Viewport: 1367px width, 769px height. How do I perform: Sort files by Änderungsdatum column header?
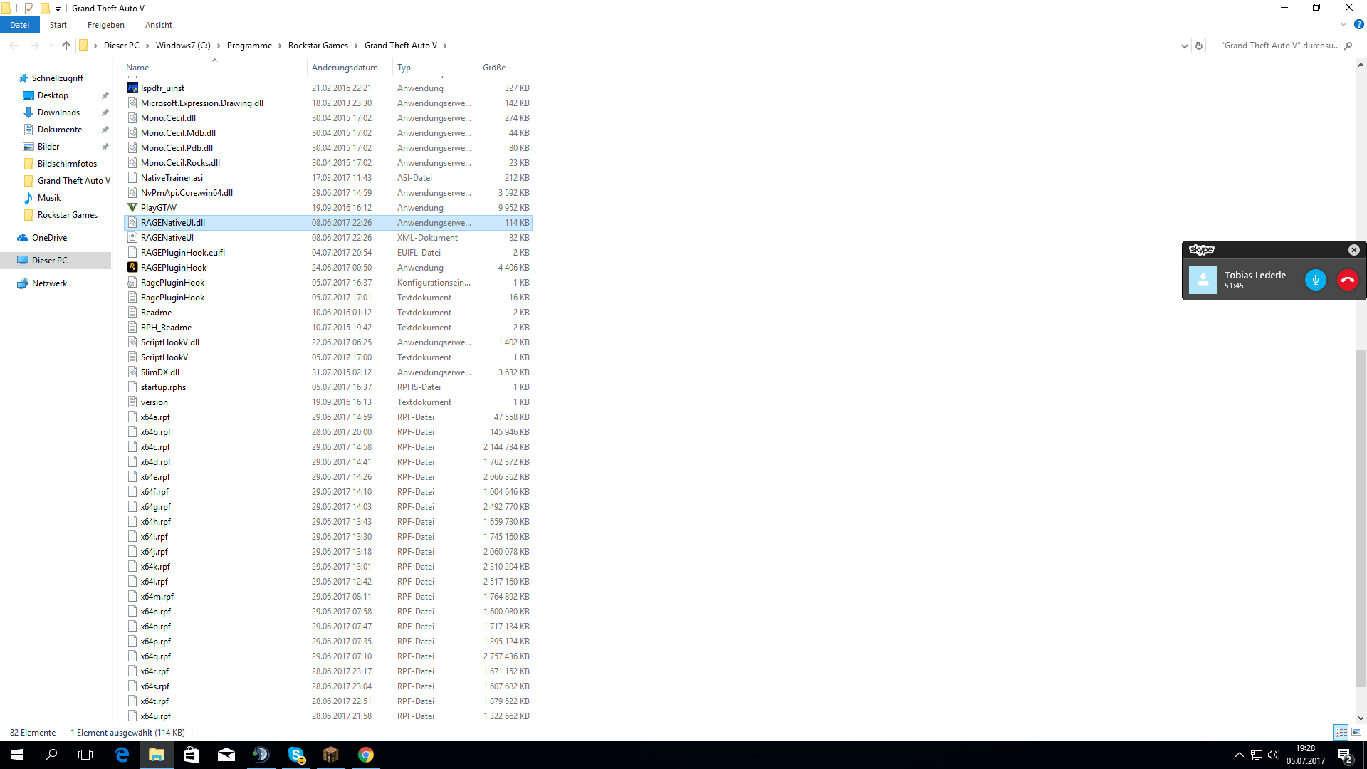(x=345, y=68)
